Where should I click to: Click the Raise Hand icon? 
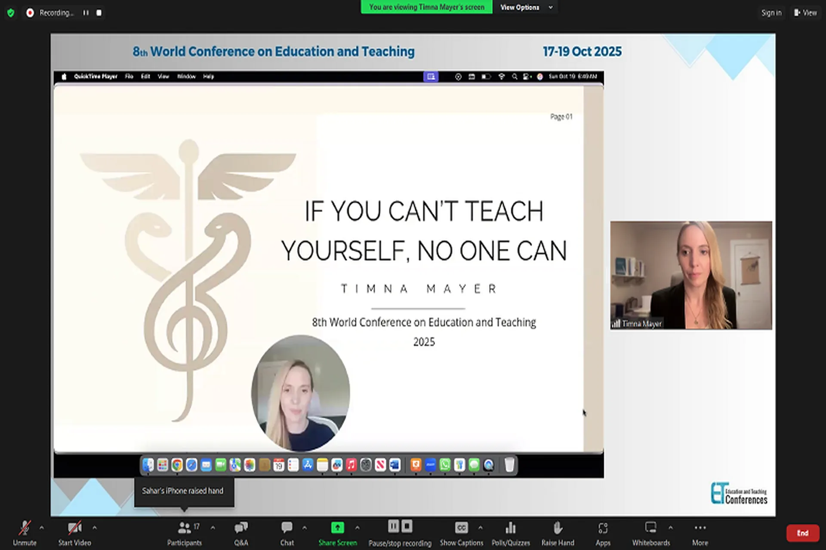[558, 528]
